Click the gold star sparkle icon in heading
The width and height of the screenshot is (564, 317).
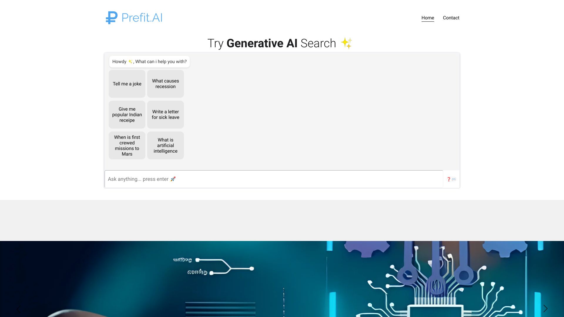pos(346,43)
